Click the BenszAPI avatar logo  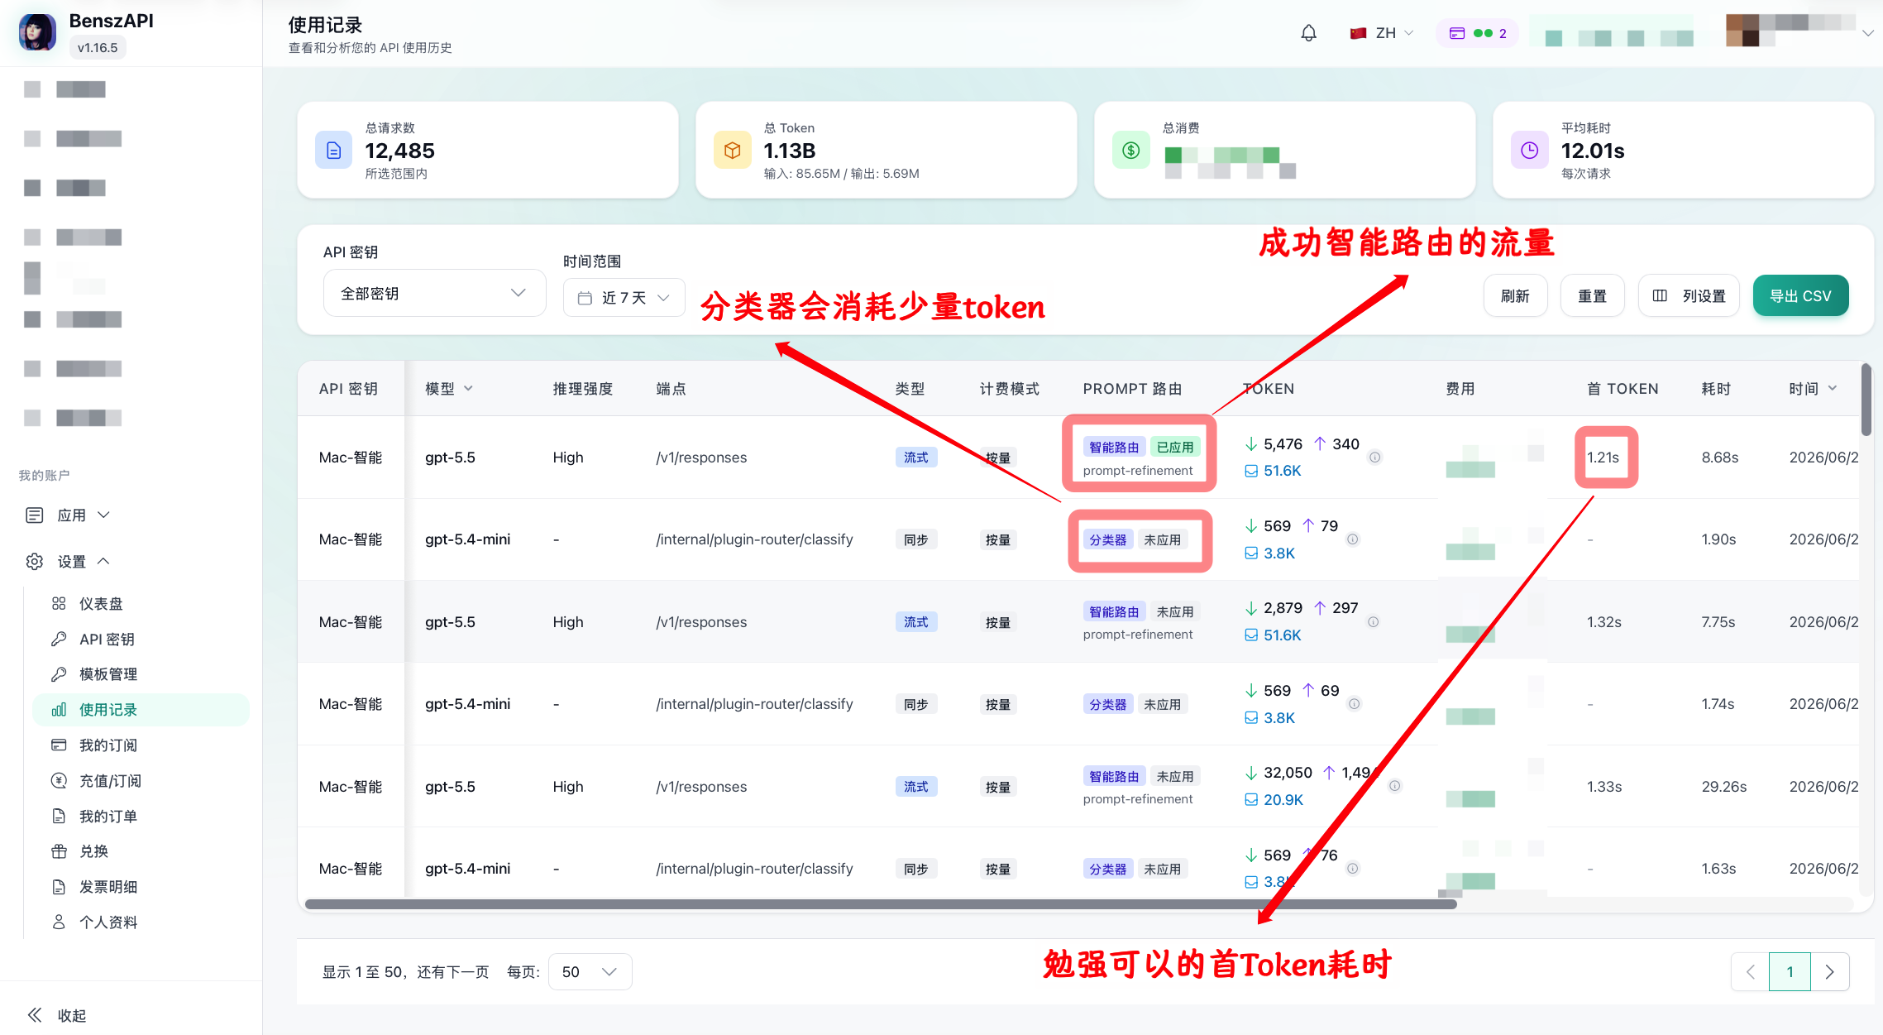click(x=37, y=32)
